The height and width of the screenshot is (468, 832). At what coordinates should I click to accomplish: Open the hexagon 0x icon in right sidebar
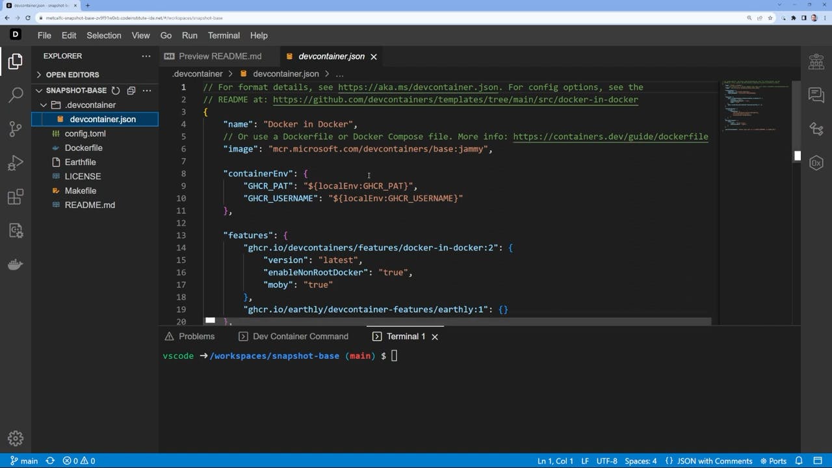point(816,163)
